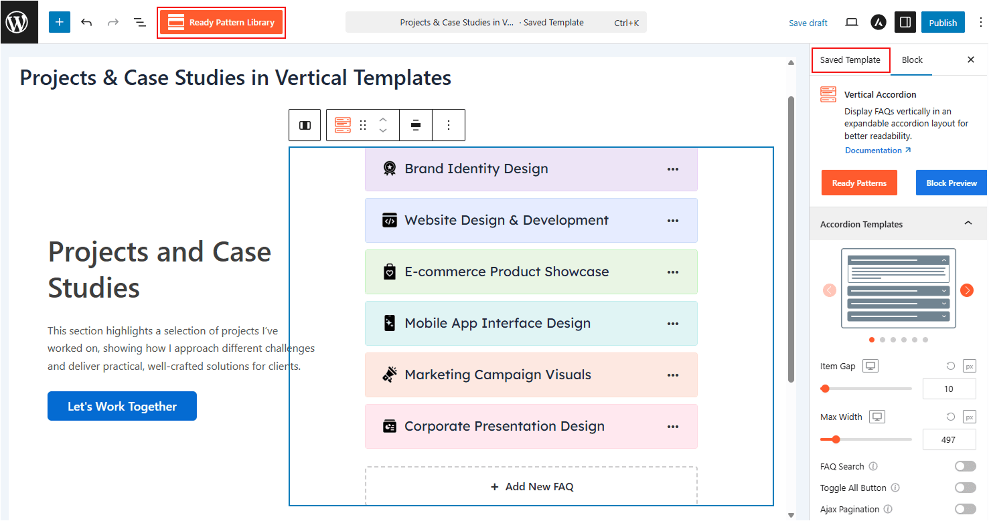Image resolution: width=989 pixels, height=521 pixels.
Task: Click the Add New FAQ area
Action: coord(532,486)
